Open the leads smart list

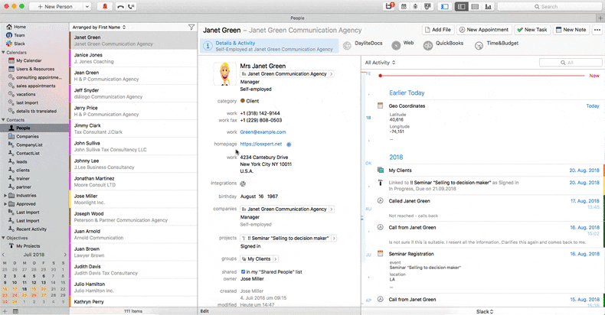(21, 162)
